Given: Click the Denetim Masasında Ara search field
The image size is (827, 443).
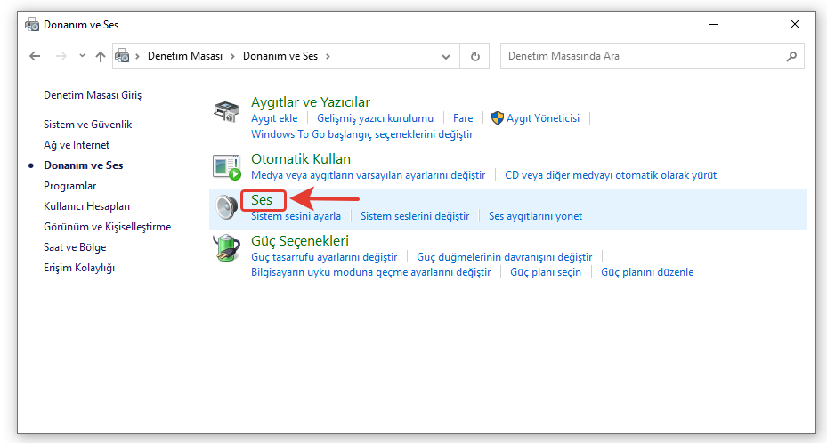Looking at the screenshot, I should coord(641,56).
